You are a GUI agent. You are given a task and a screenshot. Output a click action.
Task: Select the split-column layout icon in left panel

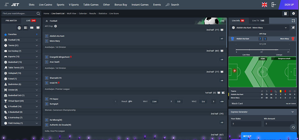pos(32,28)
